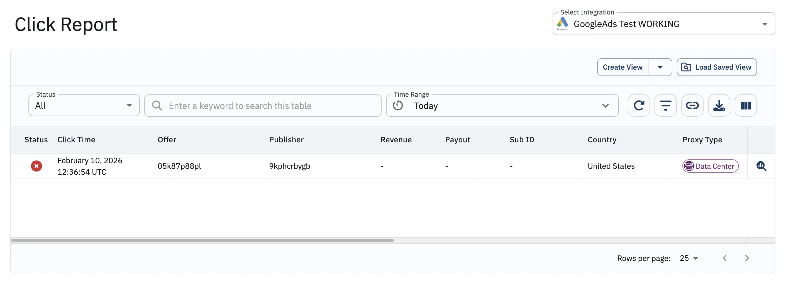Expand the Status filter dropdown
The width and height of the screenshot is (786, 283).
84,106
